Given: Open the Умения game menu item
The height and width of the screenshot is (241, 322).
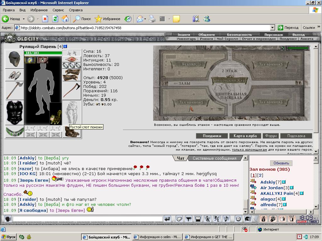Looking at the screenshot, I should click(206, 39).
